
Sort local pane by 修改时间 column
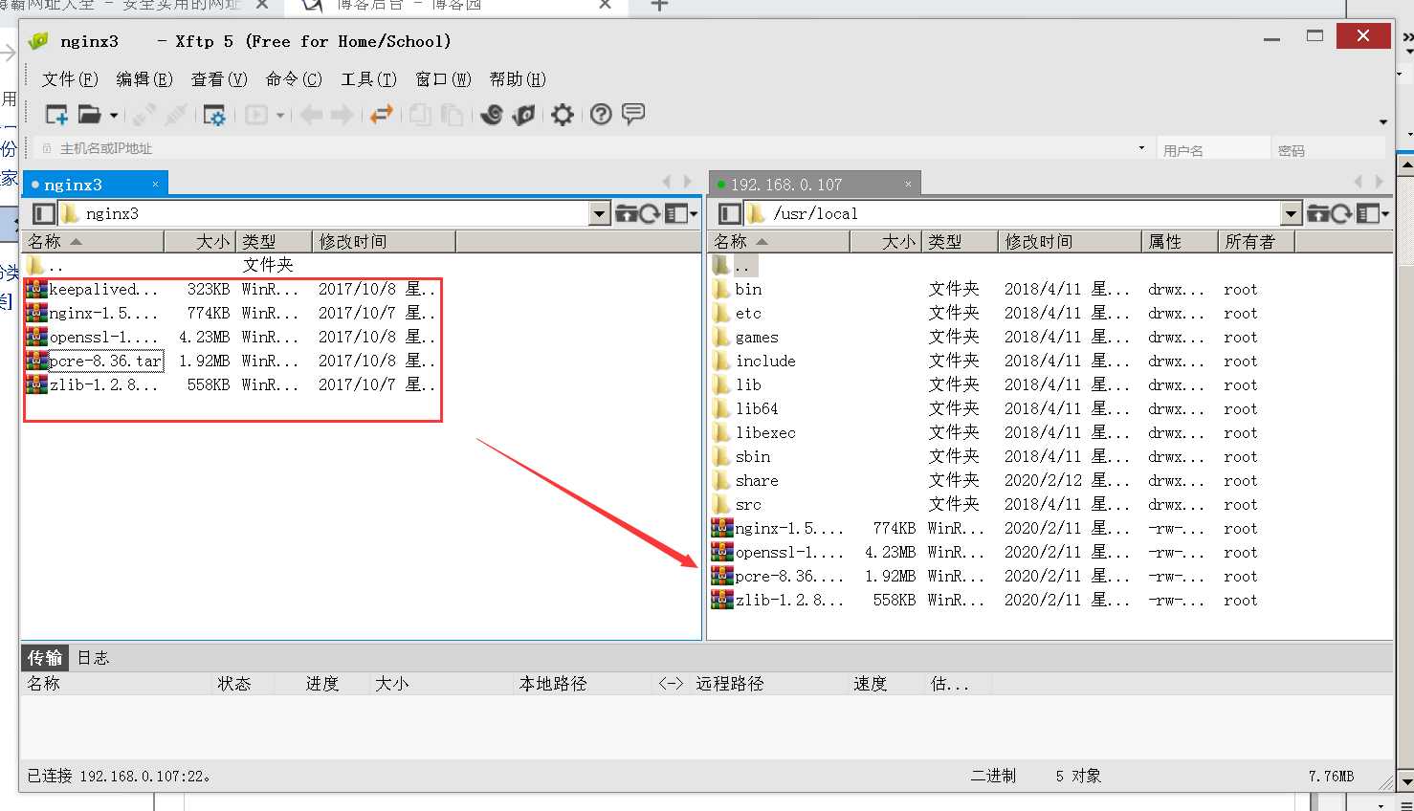tap(384, 241)
